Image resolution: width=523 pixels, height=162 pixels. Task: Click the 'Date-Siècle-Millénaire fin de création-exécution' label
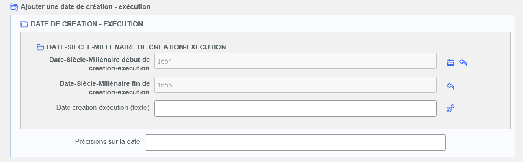click(x=104, y=88)
